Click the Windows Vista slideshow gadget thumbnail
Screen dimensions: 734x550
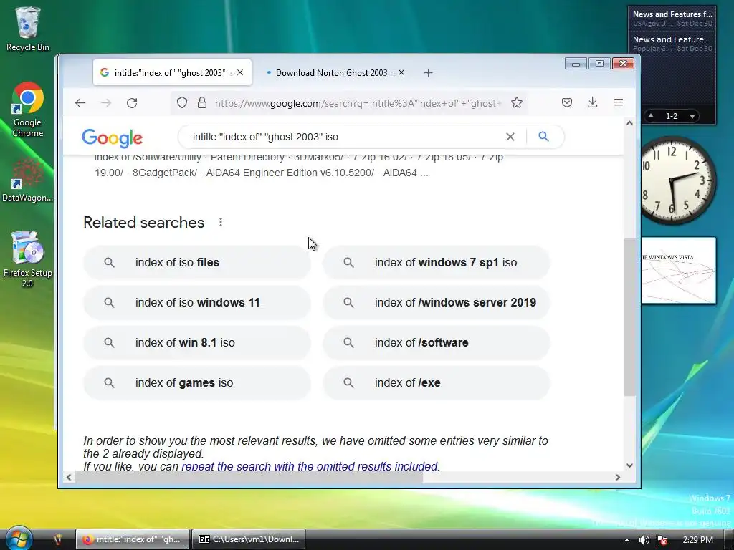click(x=677, y=271)
